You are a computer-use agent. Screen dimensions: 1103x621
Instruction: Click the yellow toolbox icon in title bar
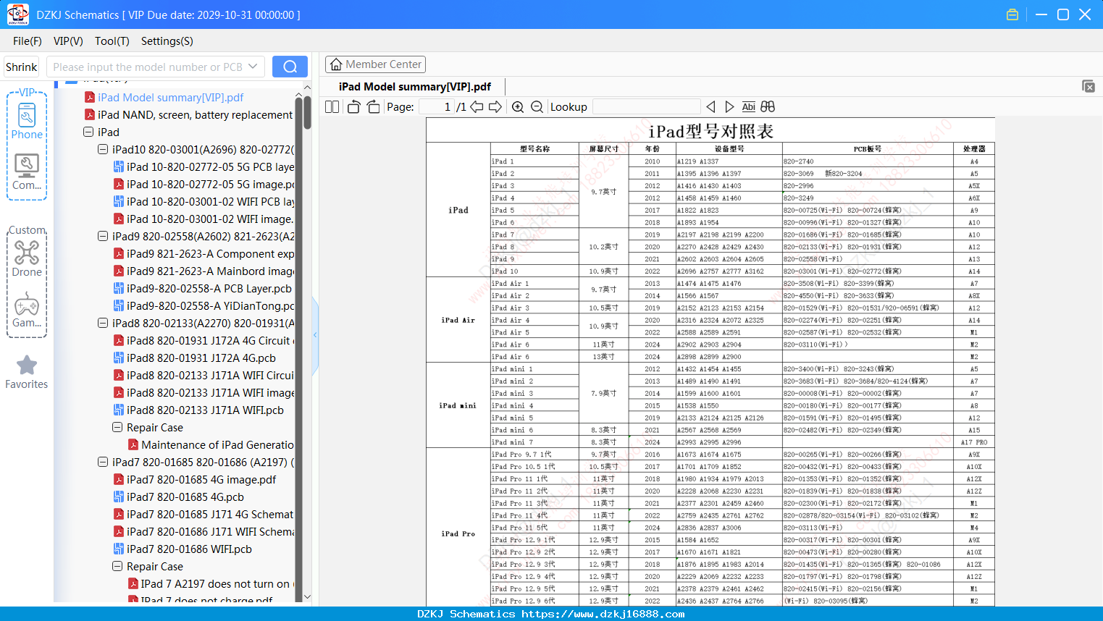tap(1012, 14)
